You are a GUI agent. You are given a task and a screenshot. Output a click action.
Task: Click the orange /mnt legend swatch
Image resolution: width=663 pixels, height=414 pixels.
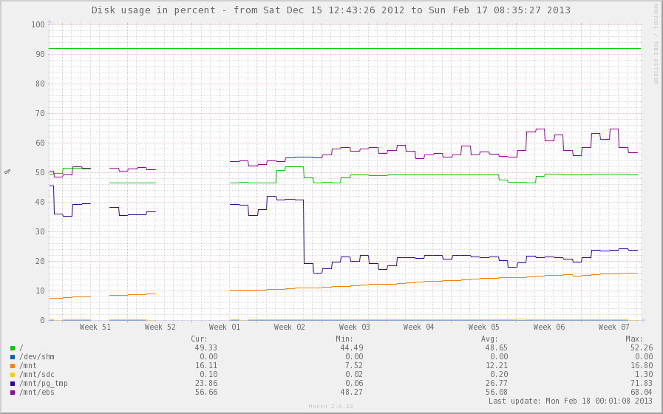(x=13, y=365)
